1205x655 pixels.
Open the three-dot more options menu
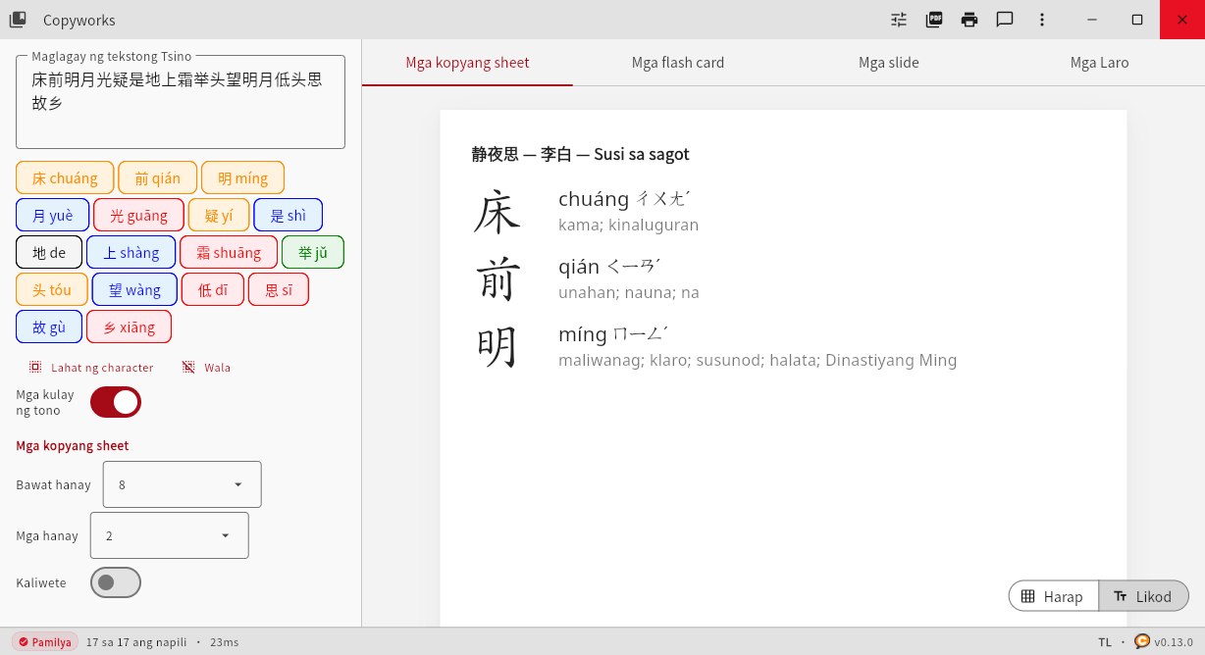(x=1042, y=20)
